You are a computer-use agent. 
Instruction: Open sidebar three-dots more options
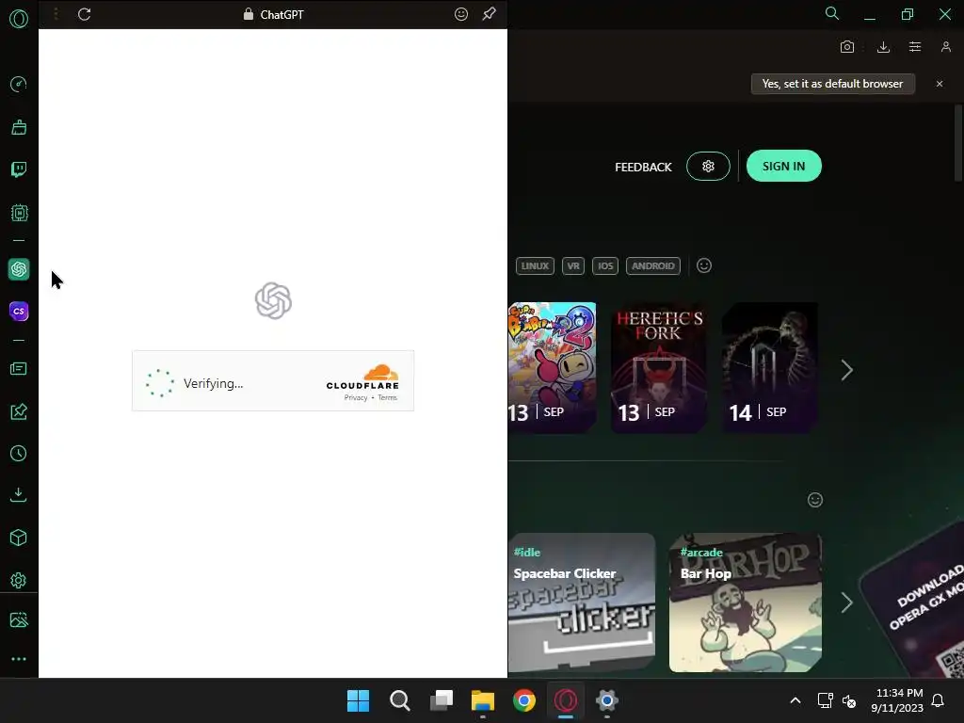pos(19,659)
